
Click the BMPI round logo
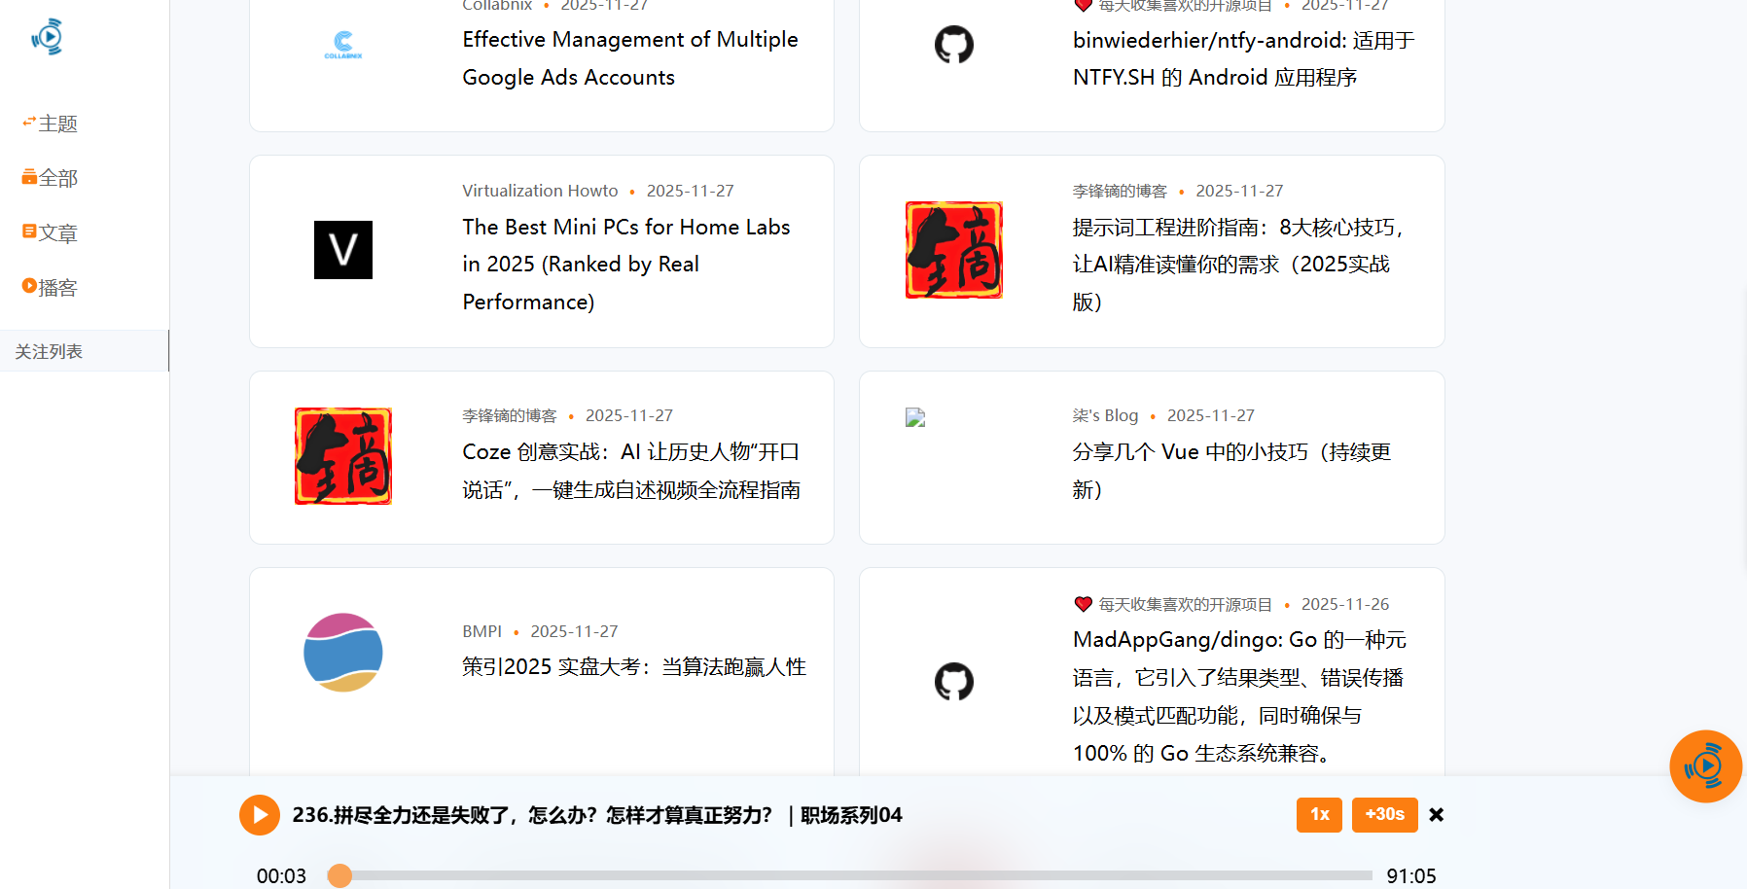343,653
